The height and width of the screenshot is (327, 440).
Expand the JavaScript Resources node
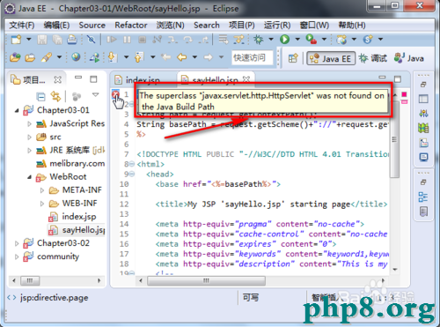coord(29,124)
